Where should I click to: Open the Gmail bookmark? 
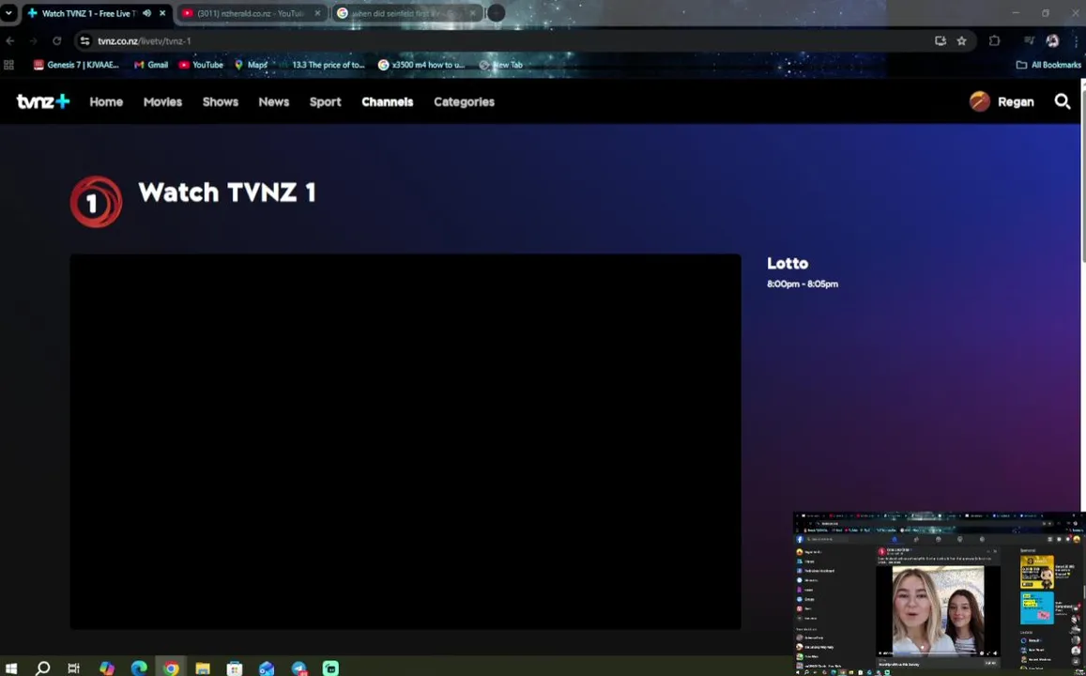tap(151, 65)
